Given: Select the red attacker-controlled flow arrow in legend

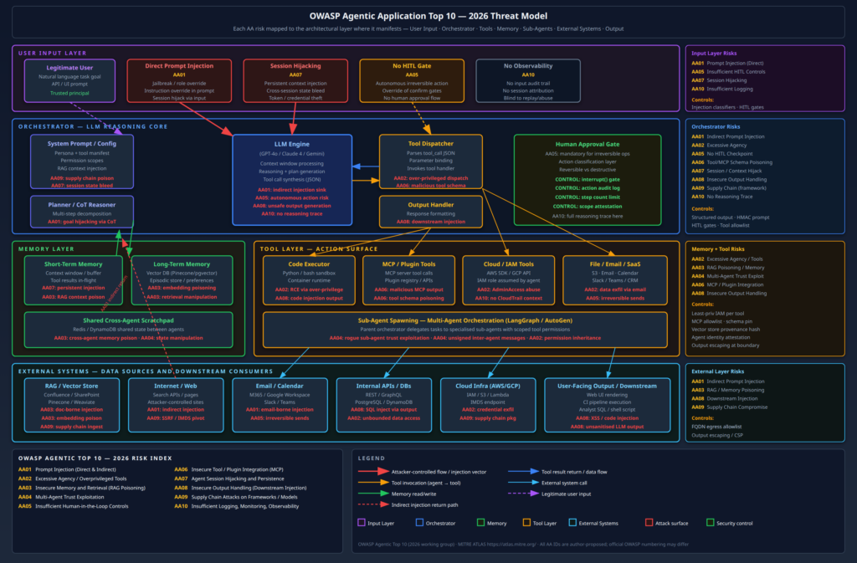Looking at the screenshot, I should coord(373,471).
